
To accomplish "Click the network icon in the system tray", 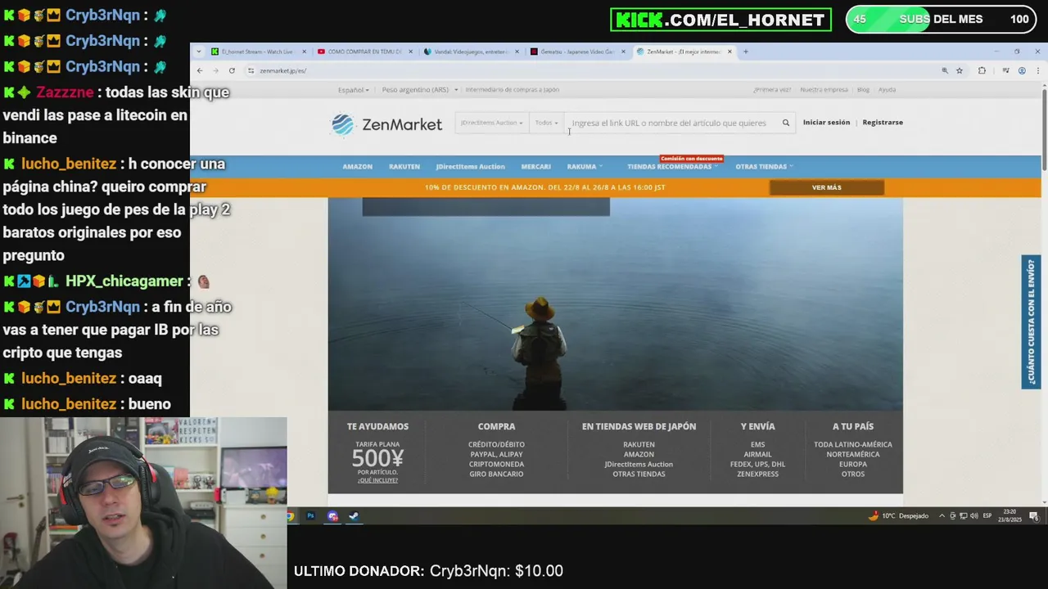I will pos(963,516).
